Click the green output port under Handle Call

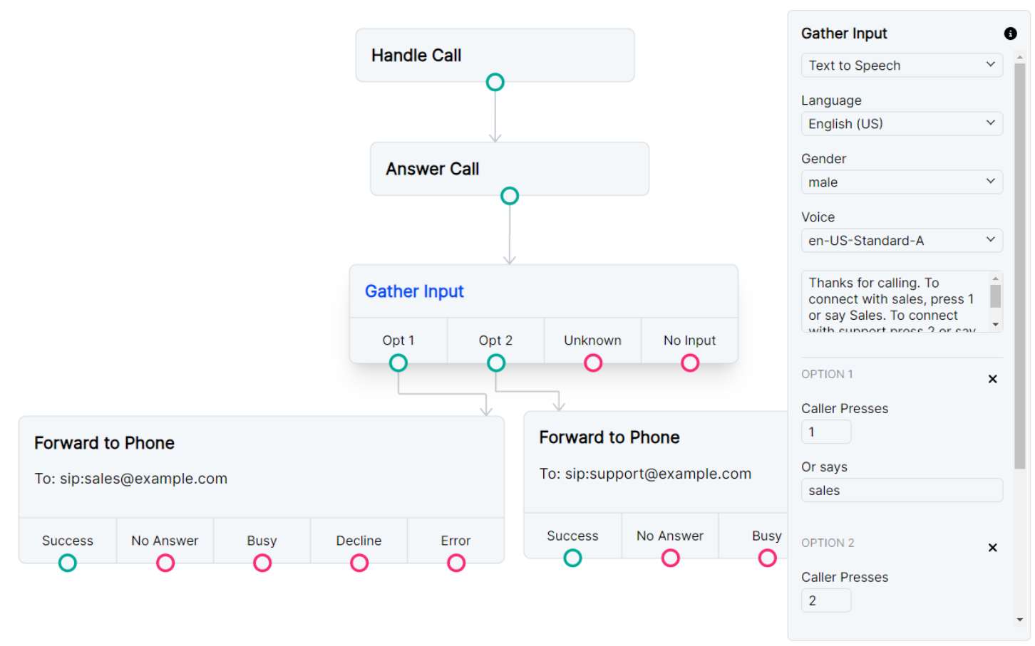(495, 82)
